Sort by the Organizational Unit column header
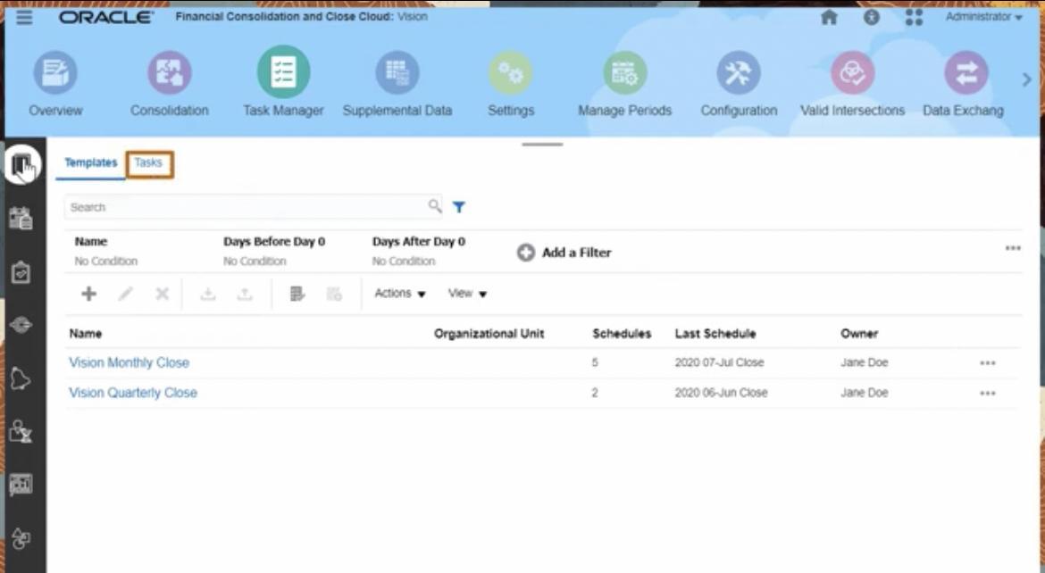Screen dimensions: 1045x573 pyautogui.click(x=489, y=333)
